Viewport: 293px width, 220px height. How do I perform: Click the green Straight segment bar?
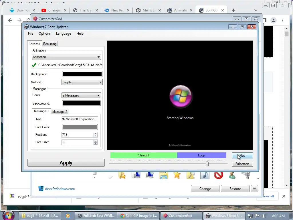pos(144,155)
